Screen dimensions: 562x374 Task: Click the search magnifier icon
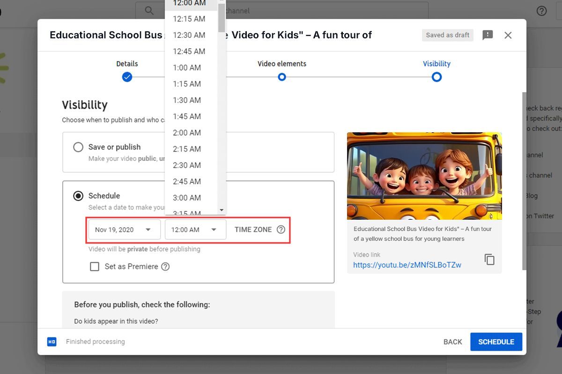(149, 10)
